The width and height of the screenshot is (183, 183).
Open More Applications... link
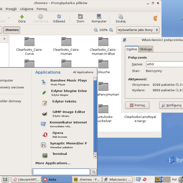[53, 163]
